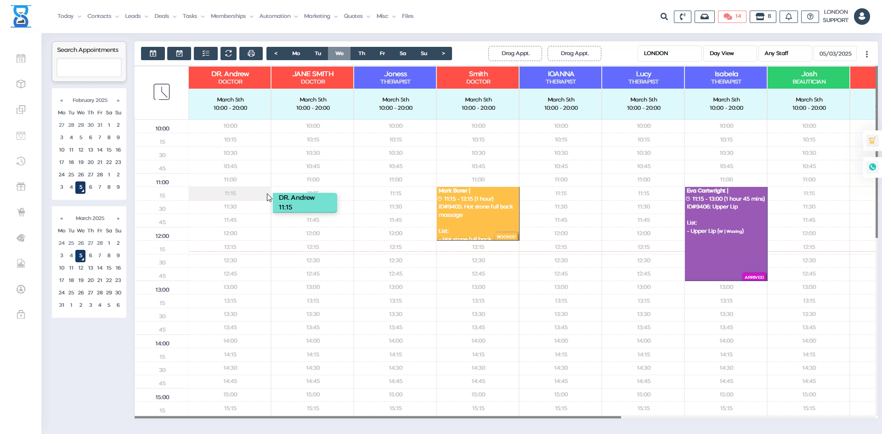Open the phone calls icon in header

coord(683,16)
